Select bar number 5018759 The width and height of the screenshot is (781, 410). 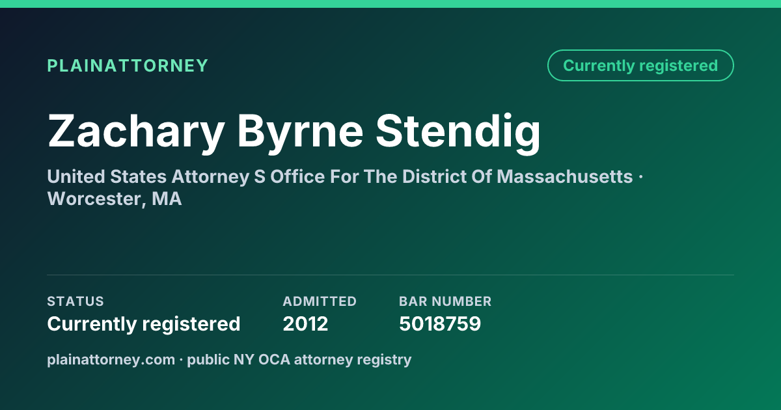pos(440,323)
